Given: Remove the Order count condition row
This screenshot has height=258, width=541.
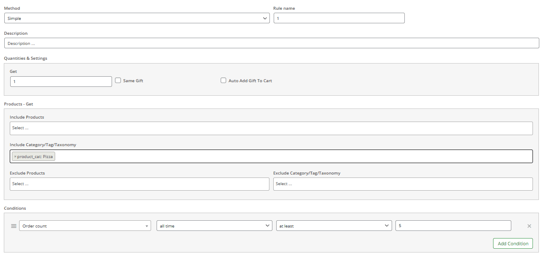Looking at the screenshot, I should point(529,226).
